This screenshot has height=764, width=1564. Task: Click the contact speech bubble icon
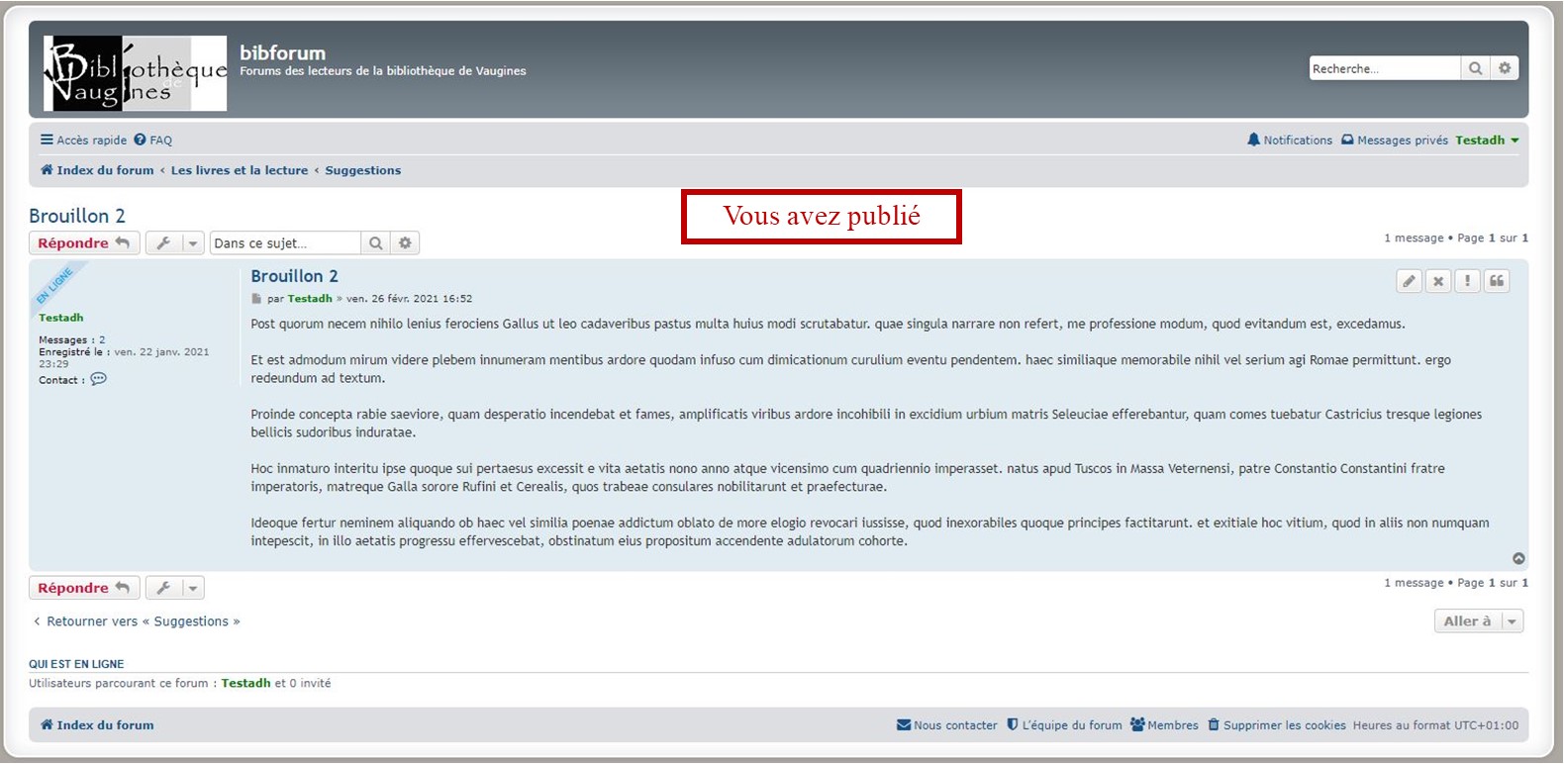(98, 379)
